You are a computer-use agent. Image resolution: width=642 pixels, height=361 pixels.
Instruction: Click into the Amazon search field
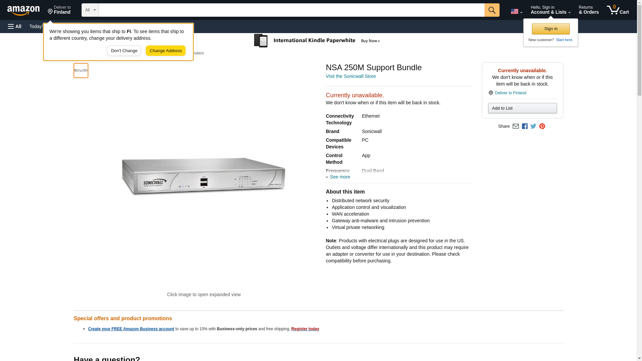[291, 10]
